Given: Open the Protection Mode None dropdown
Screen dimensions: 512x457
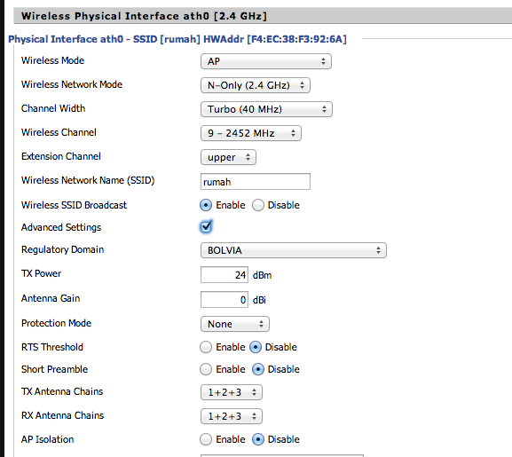Looking at the screenshot, I should tap(235, 324).
